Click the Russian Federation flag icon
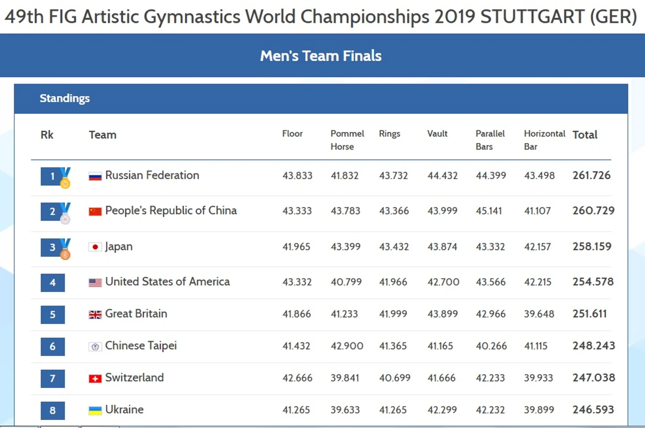 pyautogui.click(x=95, y=176)
